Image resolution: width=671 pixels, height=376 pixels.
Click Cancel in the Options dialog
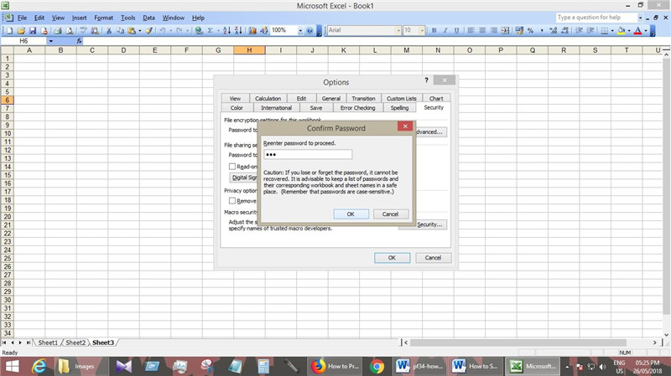tap(433, 258)
